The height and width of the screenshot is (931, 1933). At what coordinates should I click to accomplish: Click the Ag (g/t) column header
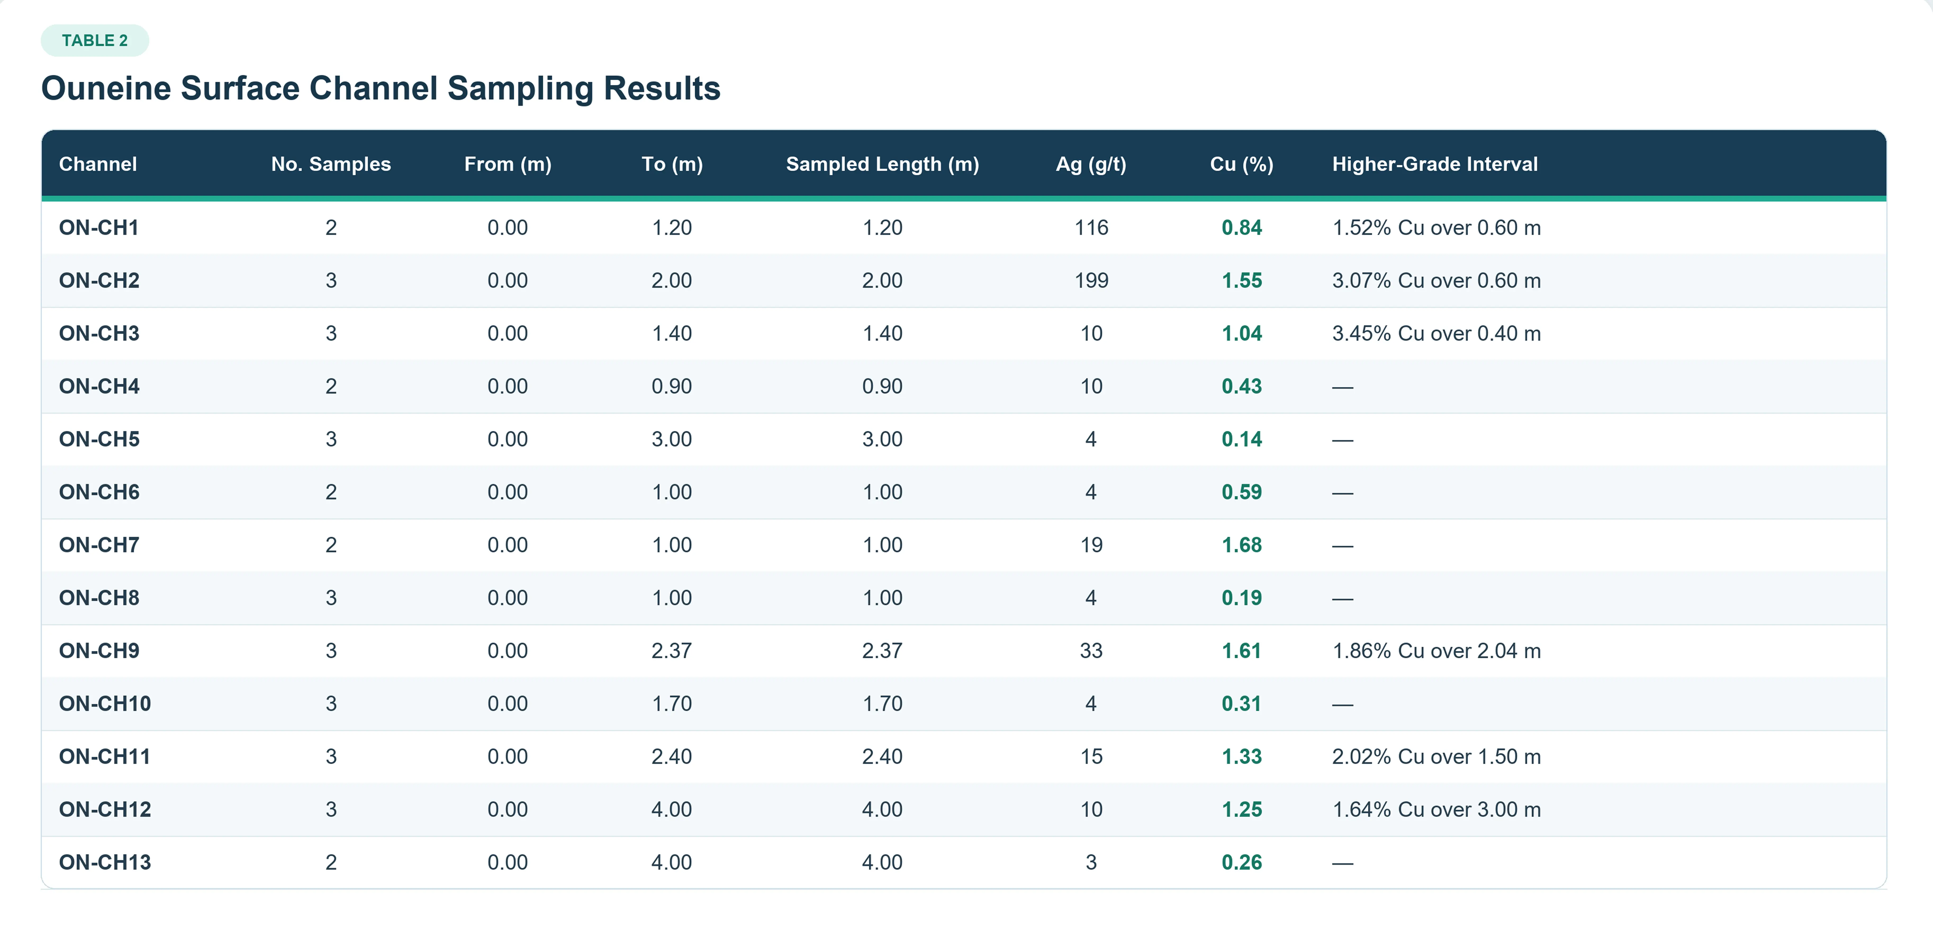pos(1091,164)
